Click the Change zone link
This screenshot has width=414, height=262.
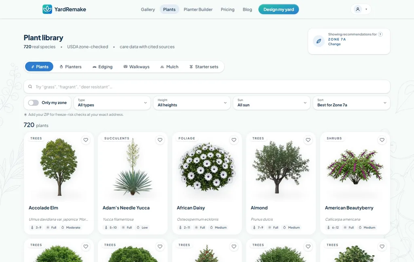tap(334, 44)
